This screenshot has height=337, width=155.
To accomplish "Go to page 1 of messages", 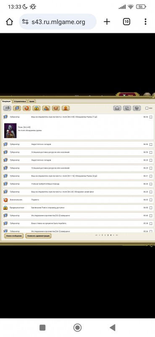I will click(x=102, y=235).
